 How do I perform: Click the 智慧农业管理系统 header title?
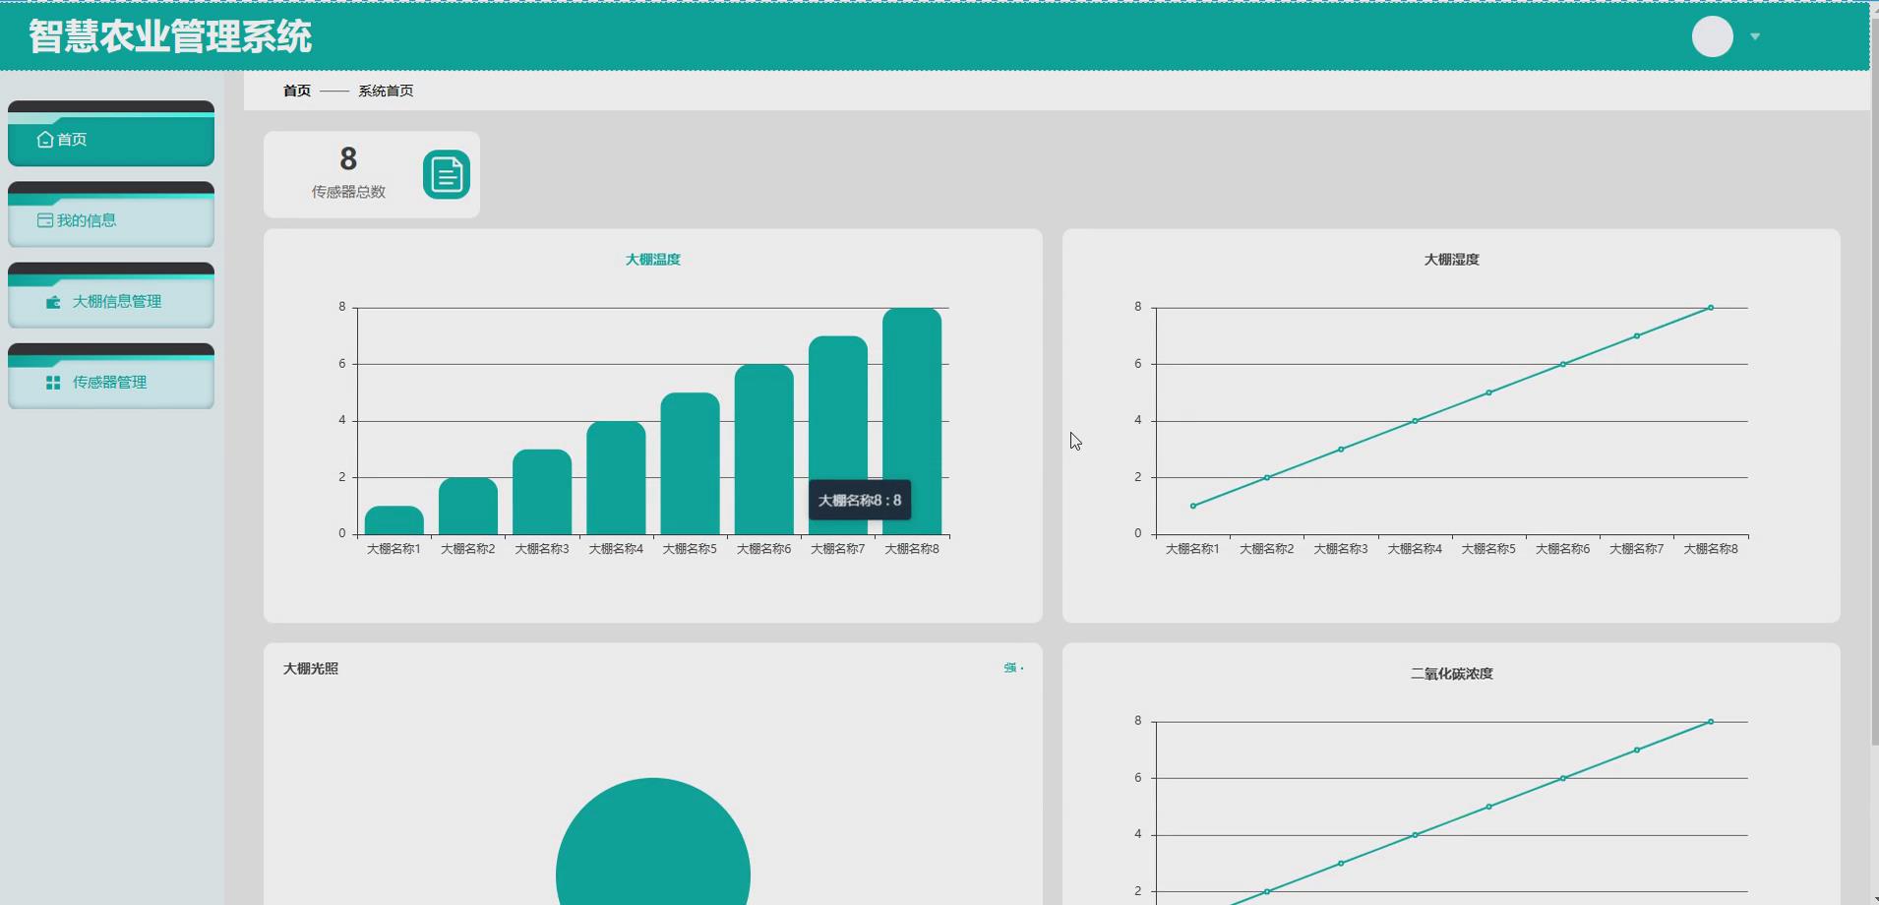coord(170,36)
